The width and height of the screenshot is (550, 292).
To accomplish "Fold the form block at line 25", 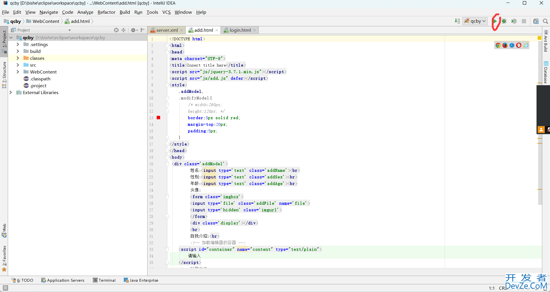I will pyautogui.click(x=167, y=197).
